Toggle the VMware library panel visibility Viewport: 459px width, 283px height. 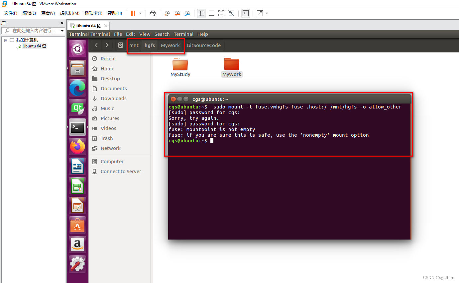click(201, 13)
